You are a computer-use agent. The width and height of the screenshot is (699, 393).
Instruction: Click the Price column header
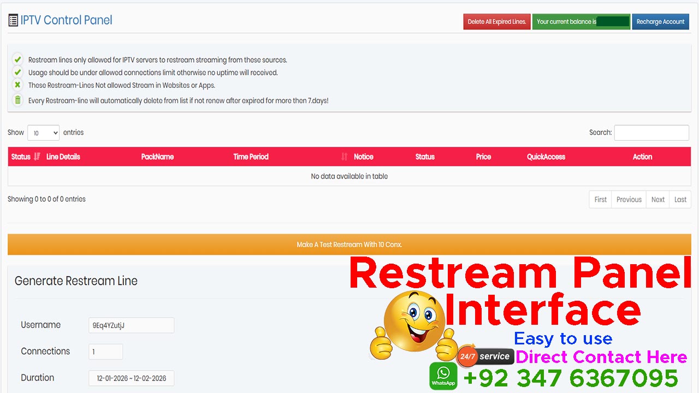(483, 157)
